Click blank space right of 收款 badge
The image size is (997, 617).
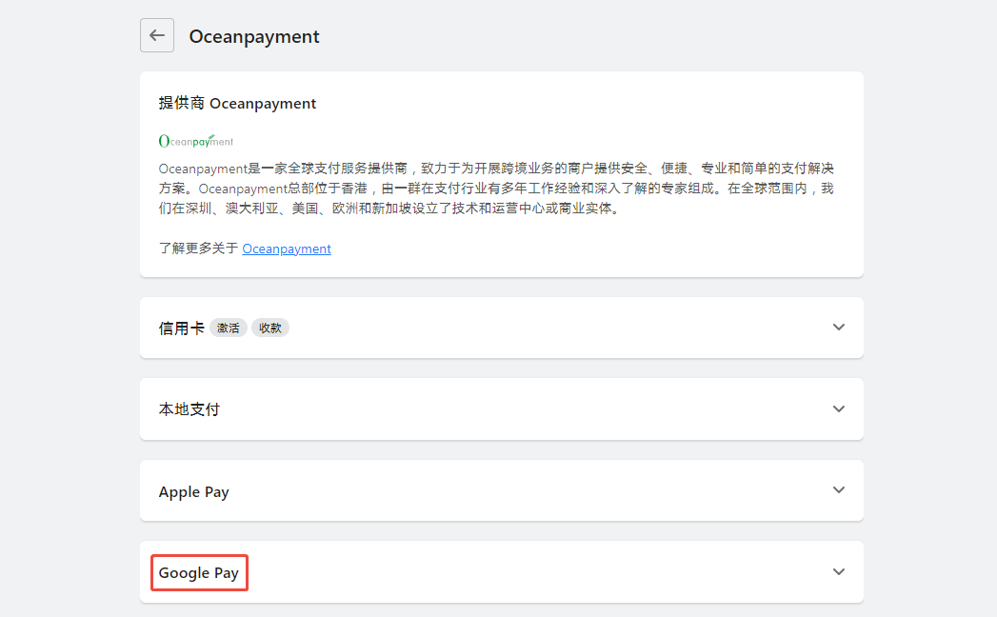click(x=552, y=328)
